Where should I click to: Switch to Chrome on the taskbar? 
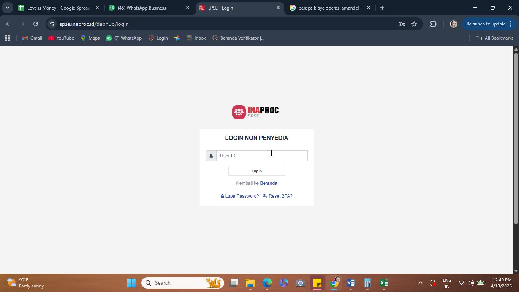pos(334,283)
